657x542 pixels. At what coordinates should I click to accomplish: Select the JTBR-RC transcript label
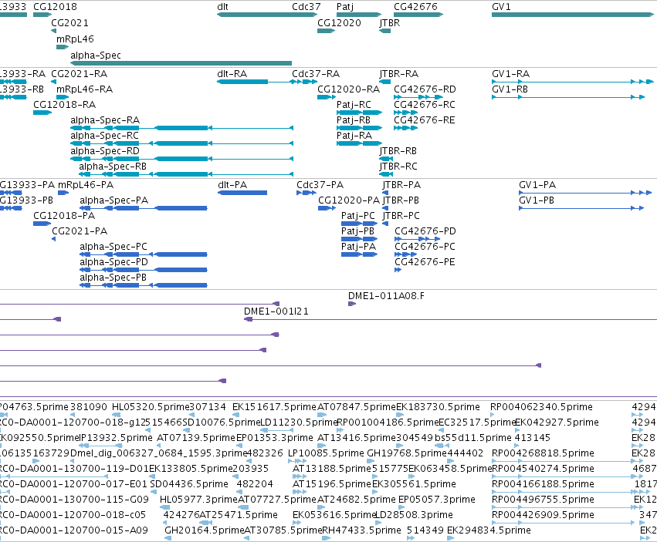[x=398, y=167]
